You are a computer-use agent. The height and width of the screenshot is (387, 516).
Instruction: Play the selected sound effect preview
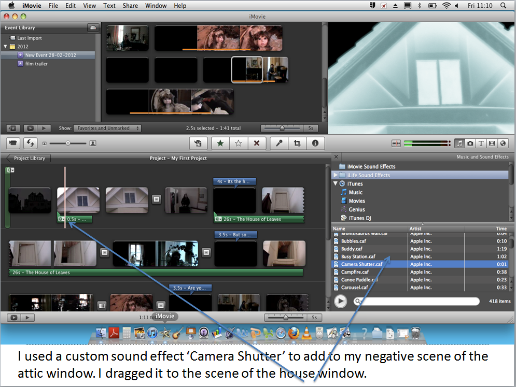[x=341, y=301]
